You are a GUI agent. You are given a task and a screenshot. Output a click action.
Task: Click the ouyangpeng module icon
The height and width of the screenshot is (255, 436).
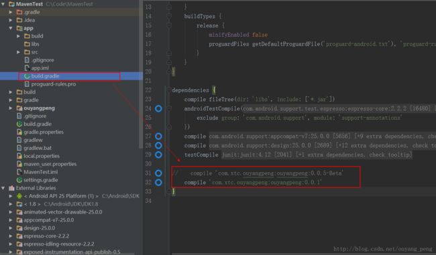(19, 108)
